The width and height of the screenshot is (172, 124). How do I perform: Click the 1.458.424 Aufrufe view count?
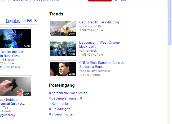click(91, 55)
